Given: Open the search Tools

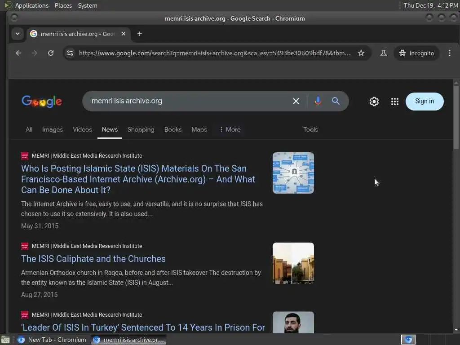Looking at the screenshot, I should [310, 129].
